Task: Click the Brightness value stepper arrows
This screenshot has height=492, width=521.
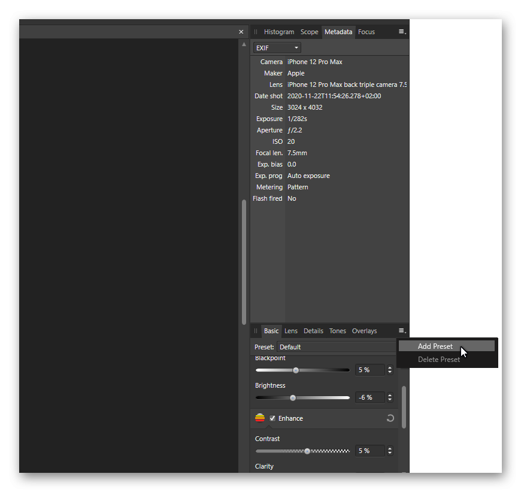Action: tap(390, 397)
